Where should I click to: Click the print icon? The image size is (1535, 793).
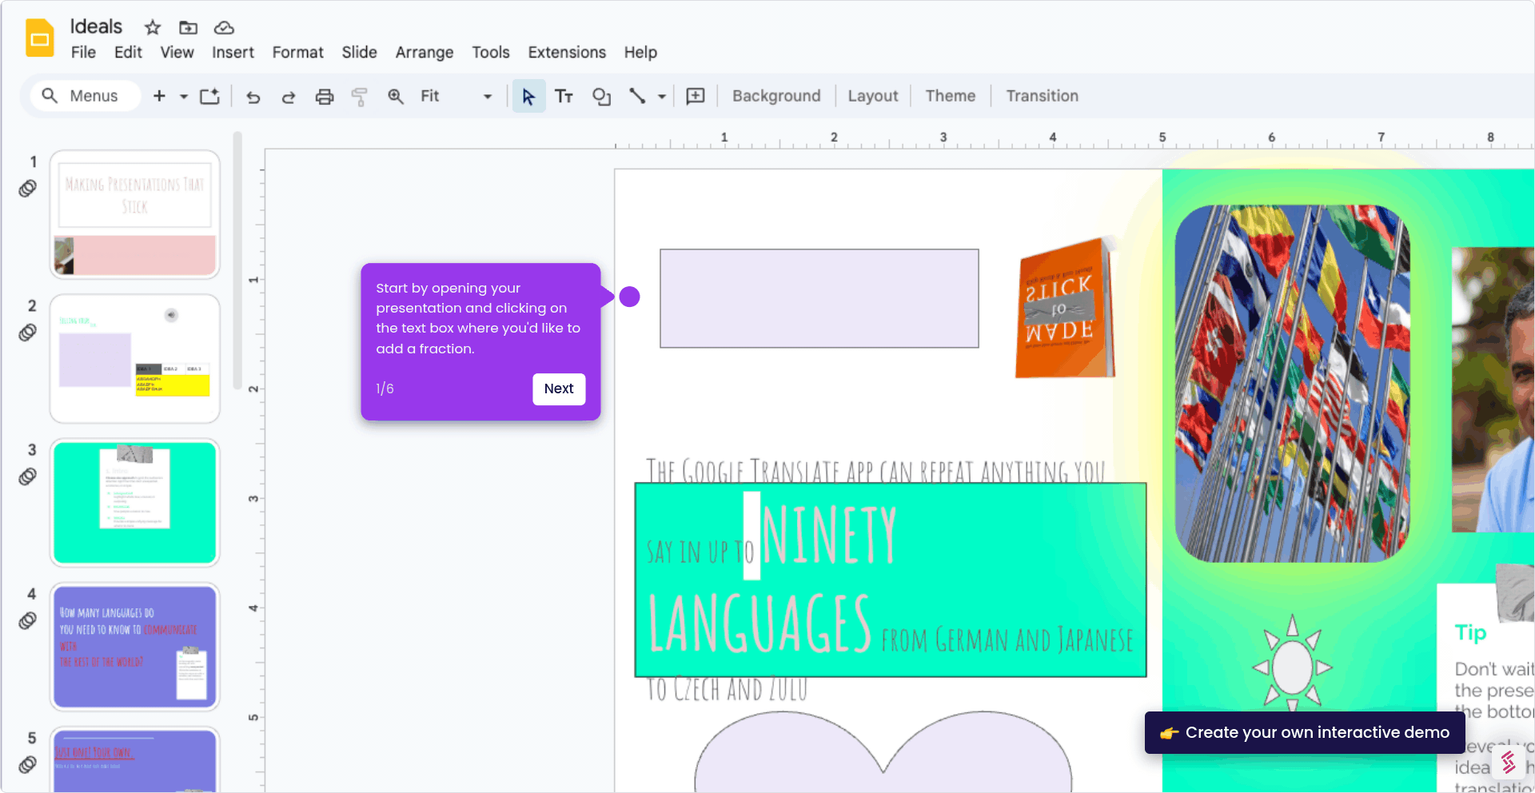(x=324, y=97)
